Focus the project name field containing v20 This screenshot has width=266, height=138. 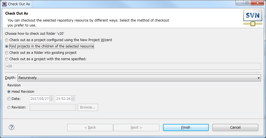point(133,66)
